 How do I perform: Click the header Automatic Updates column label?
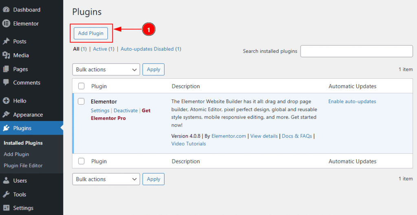[x=352, y=86]
